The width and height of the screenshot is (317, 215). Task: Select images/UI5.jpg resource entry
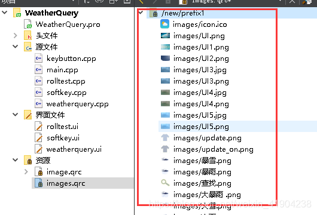(200, 115)
